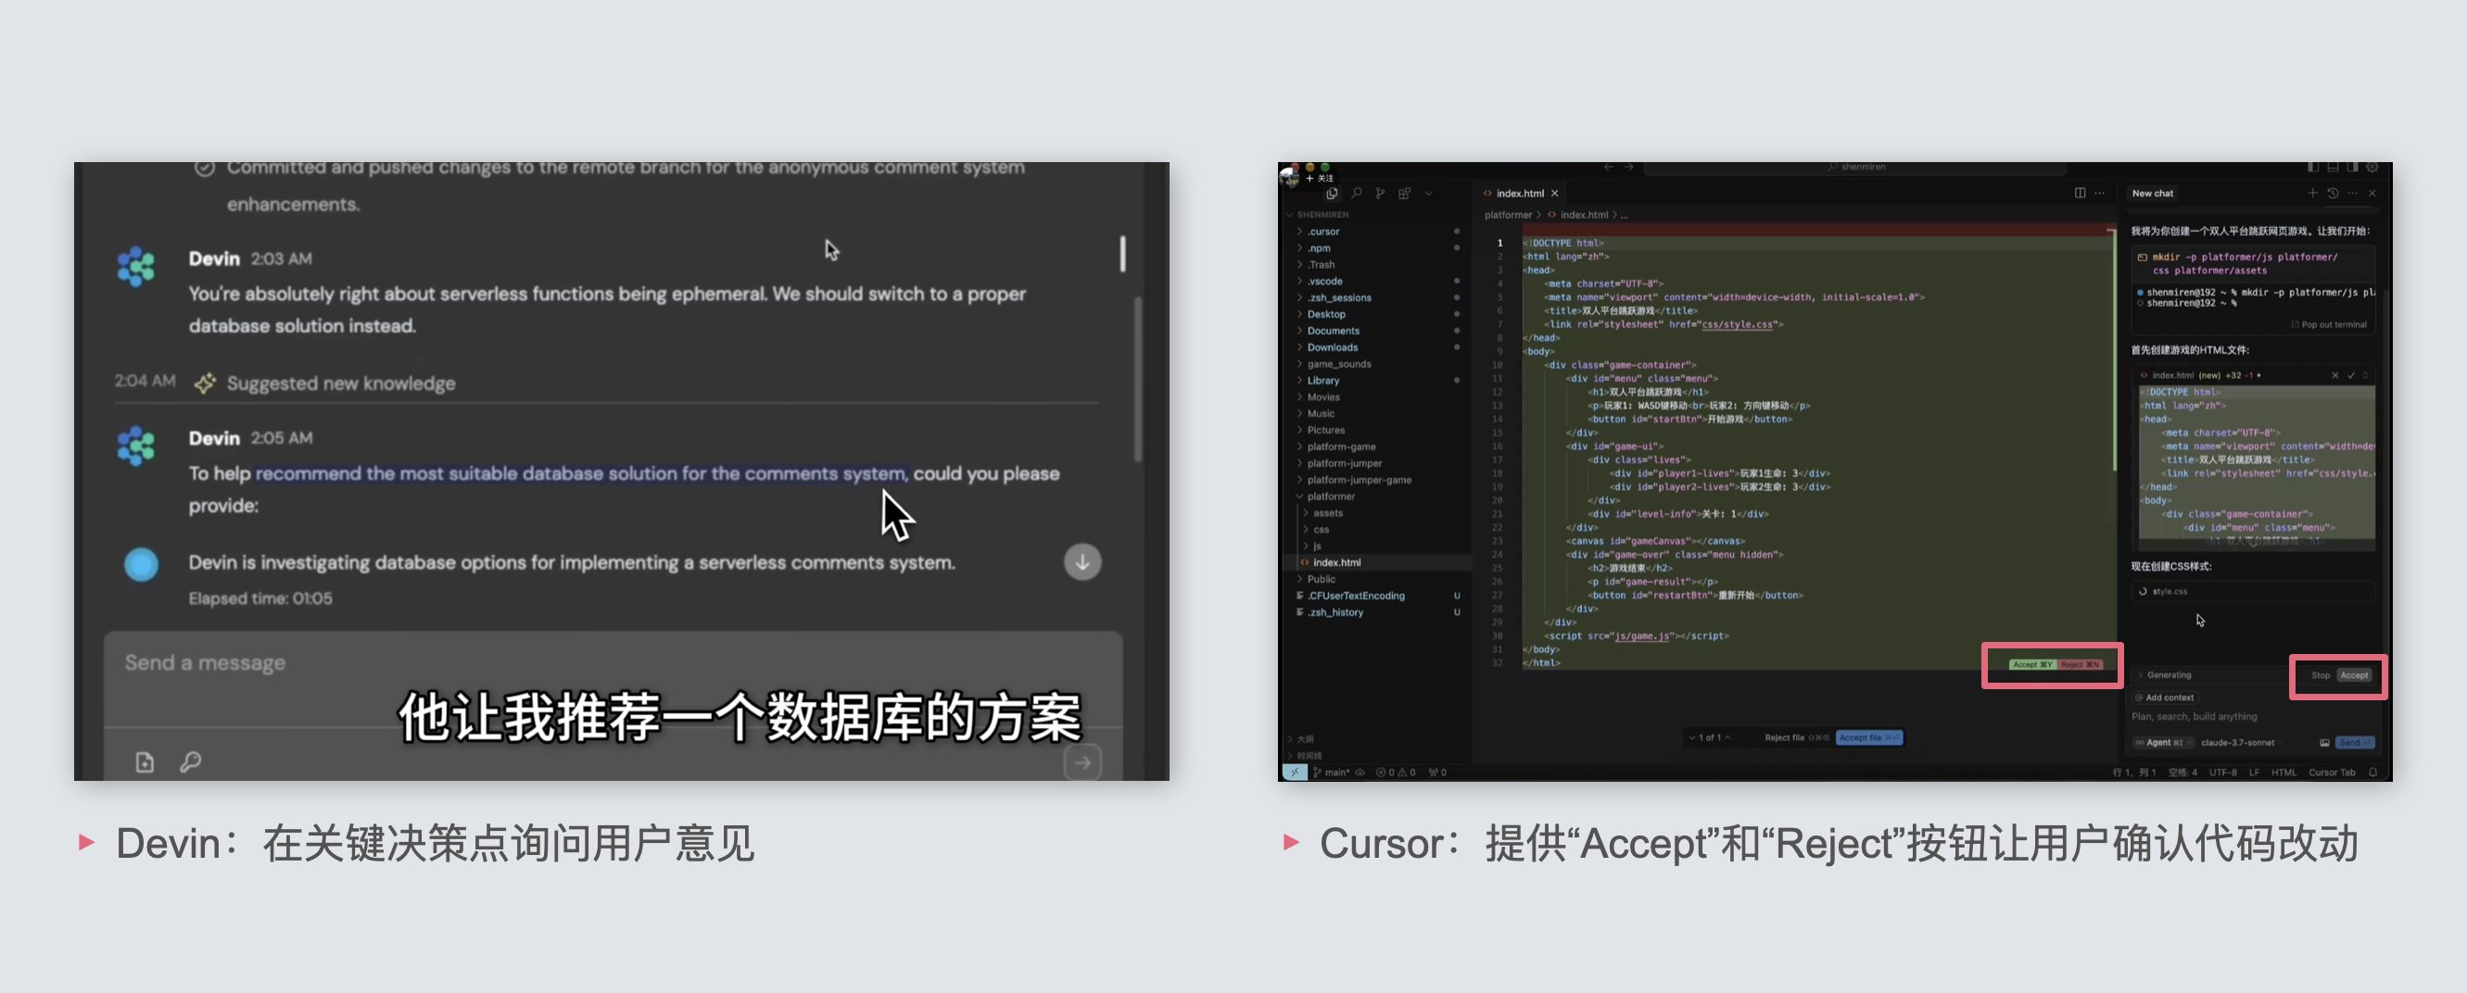
Task: Close the Cursor chat panel
Action: pos(2372,194)
